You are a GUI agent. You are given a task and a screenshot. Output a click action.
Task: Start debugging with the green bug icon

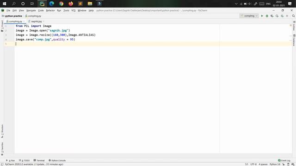[x=267, y=16]
